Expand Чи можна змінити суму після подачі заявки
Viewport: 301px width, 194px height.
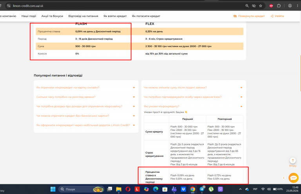(193, 88)
